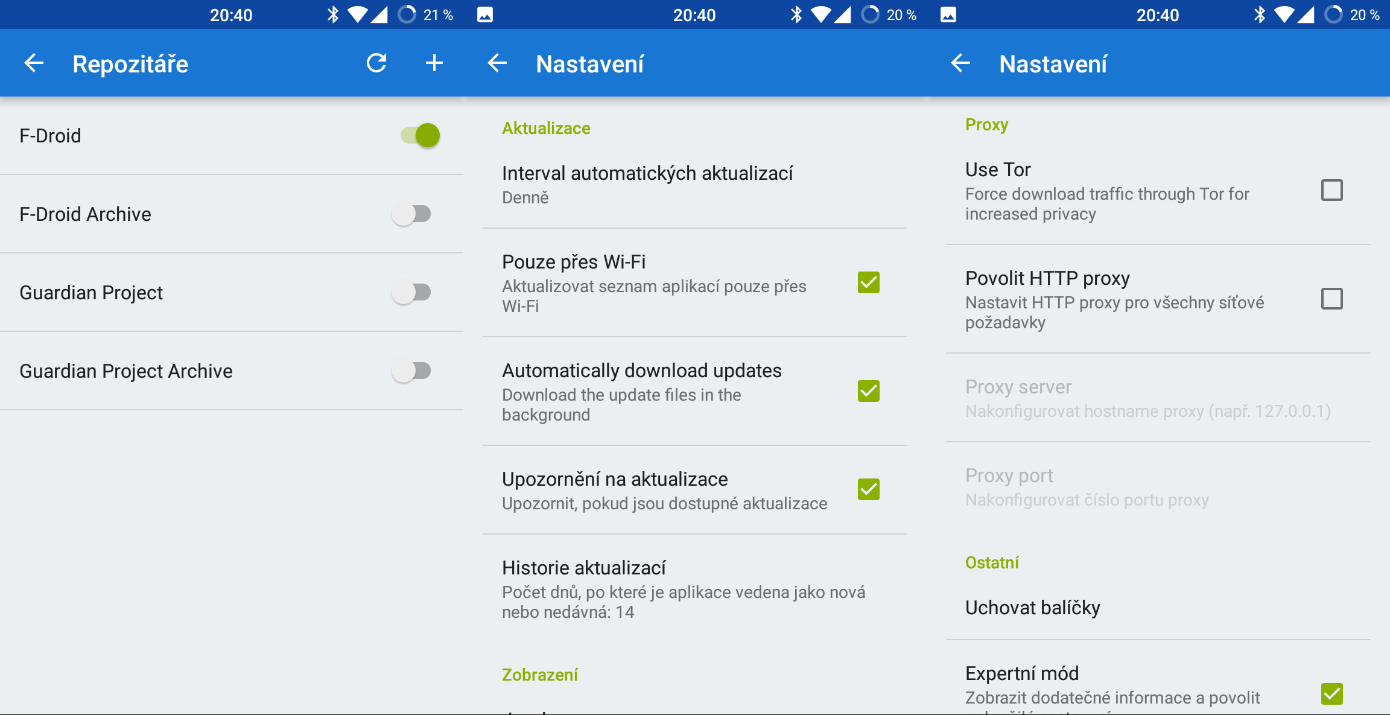
Task: Refresh the repository list
Action: (376, 63)
